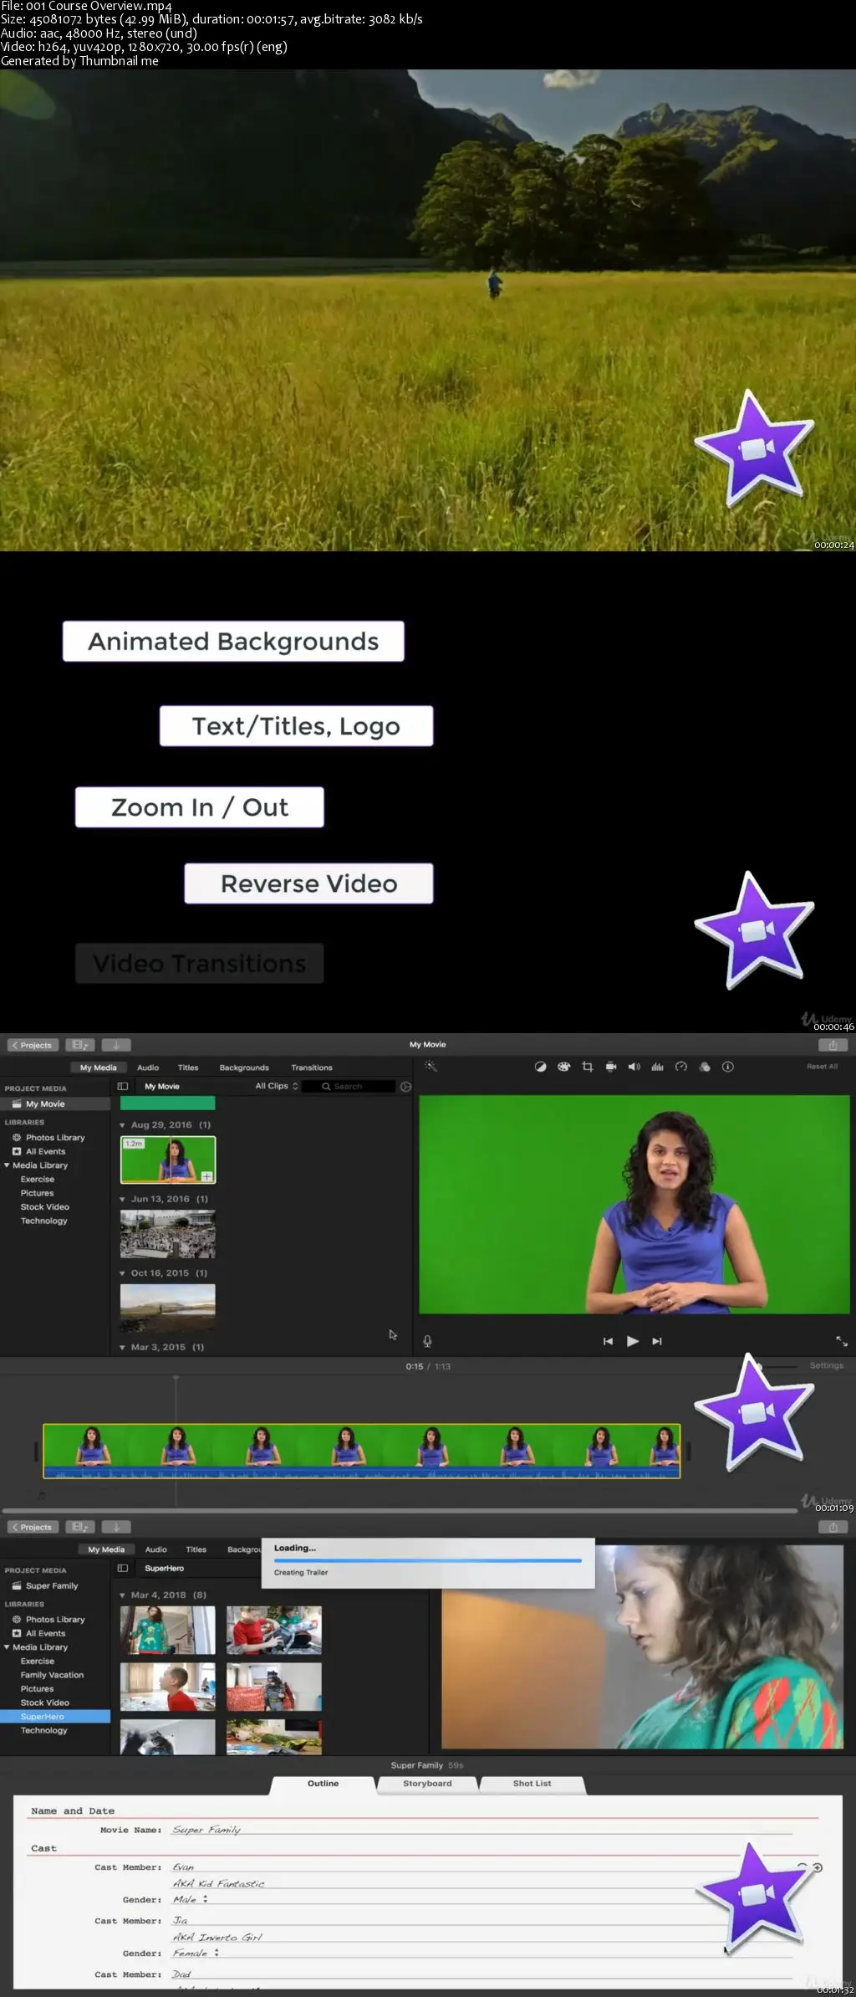Add a cast member with the plus icon
The height and width of the screenshot is (1997, 856).
pyautogui.click(x=818, y=1867)
